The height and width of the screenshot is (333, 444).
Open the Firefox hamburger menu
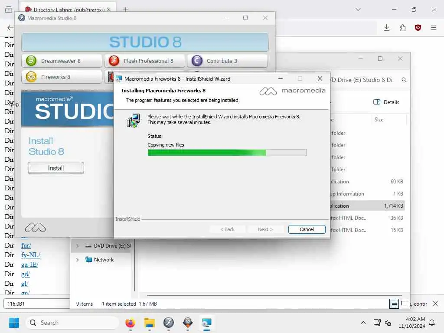(434, 28)
